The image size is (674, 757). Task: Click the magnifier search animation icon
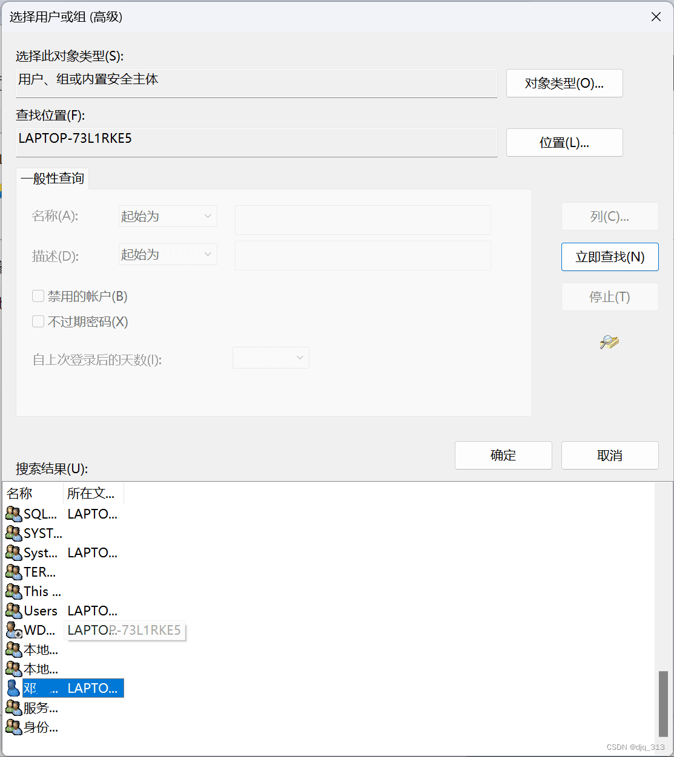tap(609, 342)
